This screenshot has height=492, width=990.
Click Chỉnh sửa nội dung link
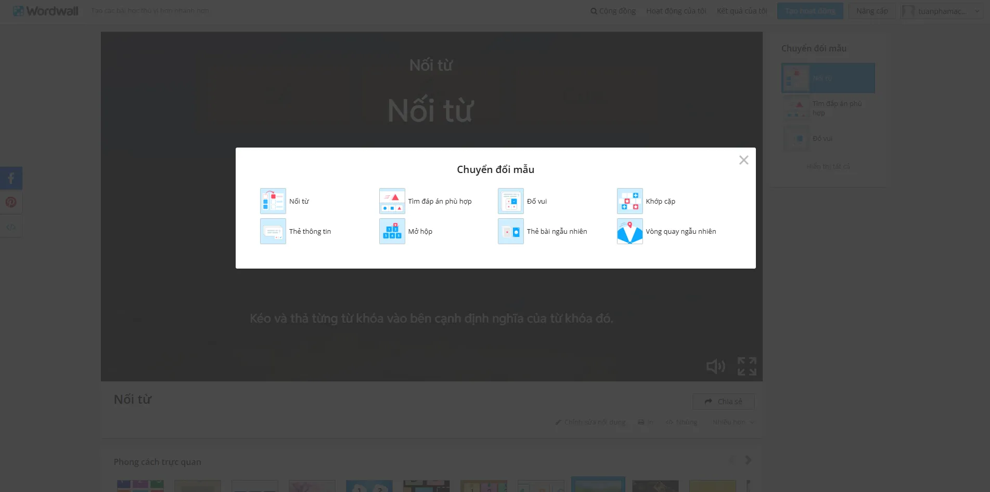[x=594, y=422]
